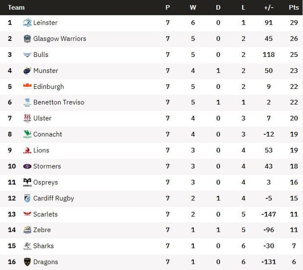Click the Bulls team logo
This screenshot has height=270, width=303.
tap(27, 54)
